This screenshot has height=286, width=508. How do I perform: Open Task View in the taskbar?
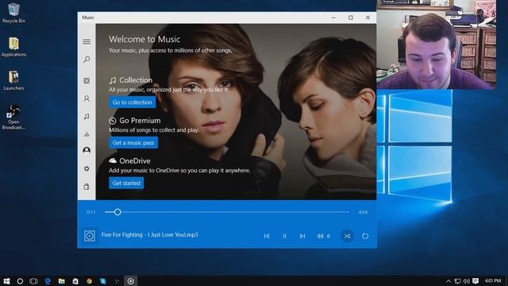[x=33, y=281]
